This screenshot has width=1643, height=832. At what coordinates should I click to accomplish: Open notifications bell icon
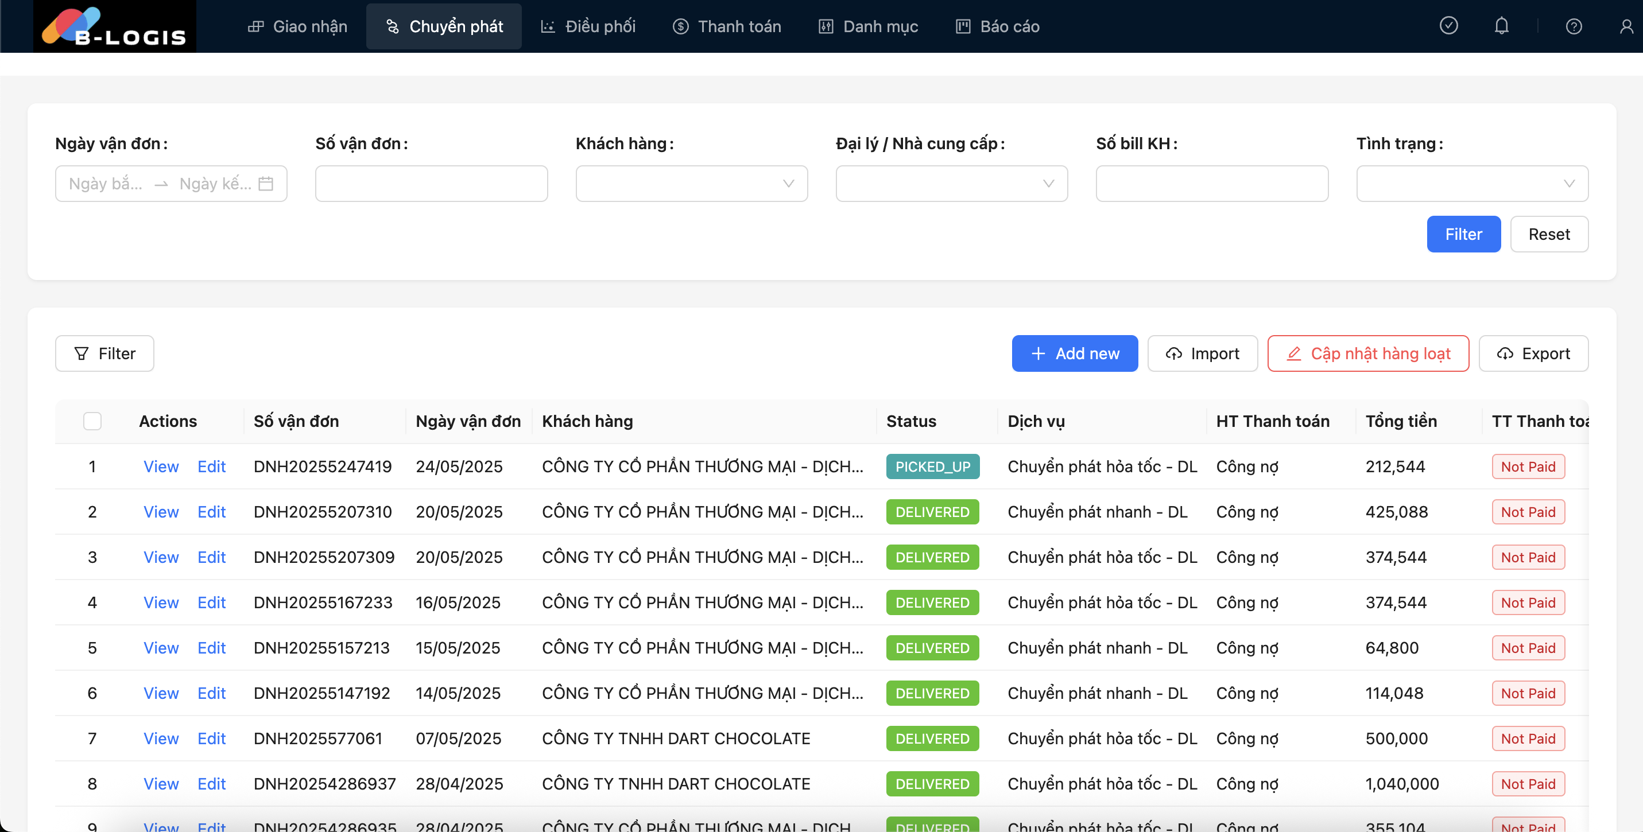1501,26
